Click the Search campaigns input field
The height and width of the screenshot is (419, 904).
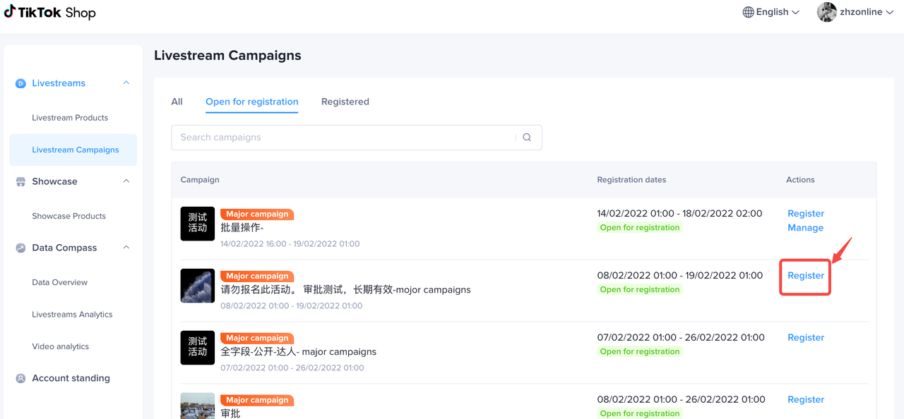coord(346,138)
